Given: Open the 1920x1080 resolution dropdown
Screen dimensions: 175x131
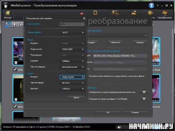Looking at the screenshot, I should click(72, 49).
